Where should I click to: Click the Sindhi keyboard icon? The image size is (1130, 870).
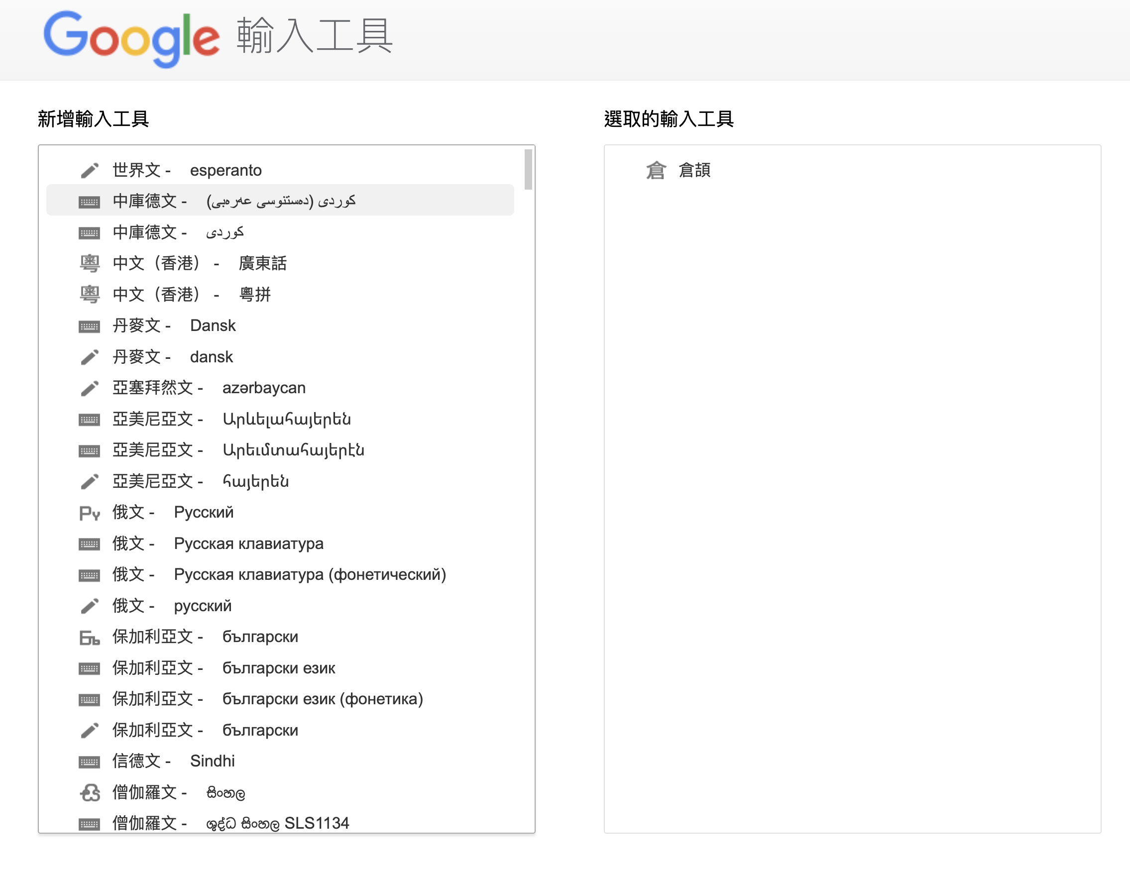tap(90, 761)
